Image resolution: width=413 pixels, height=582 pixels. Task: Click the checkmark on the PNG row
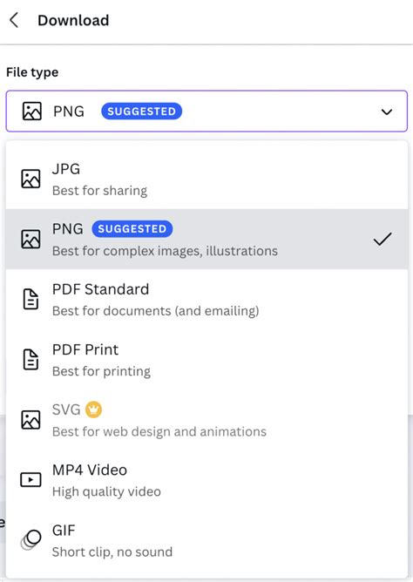(x=383, y=240)
